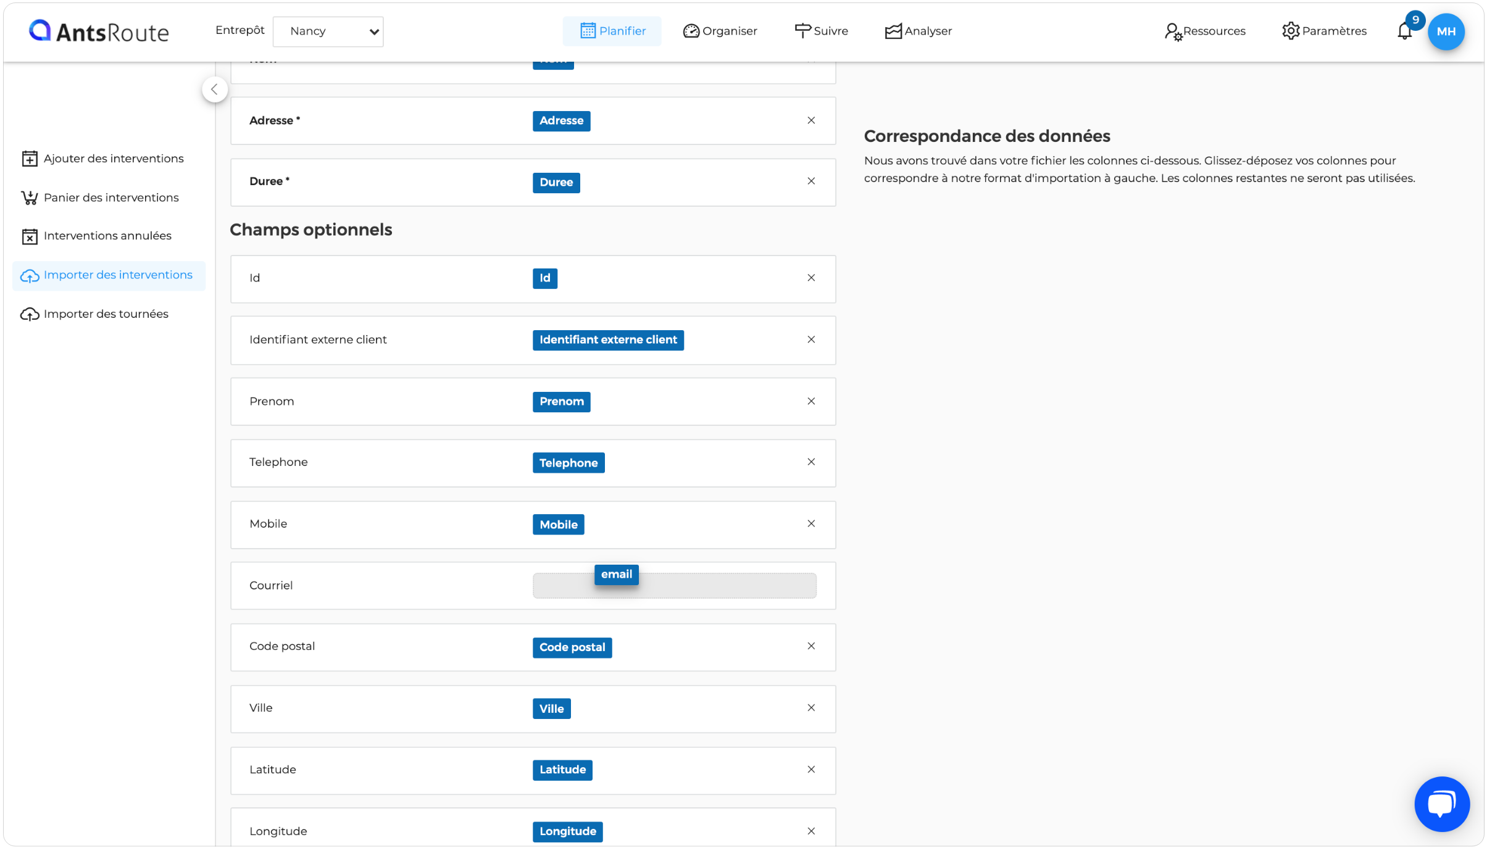Switch to the Analyser tab

(918, 31)
